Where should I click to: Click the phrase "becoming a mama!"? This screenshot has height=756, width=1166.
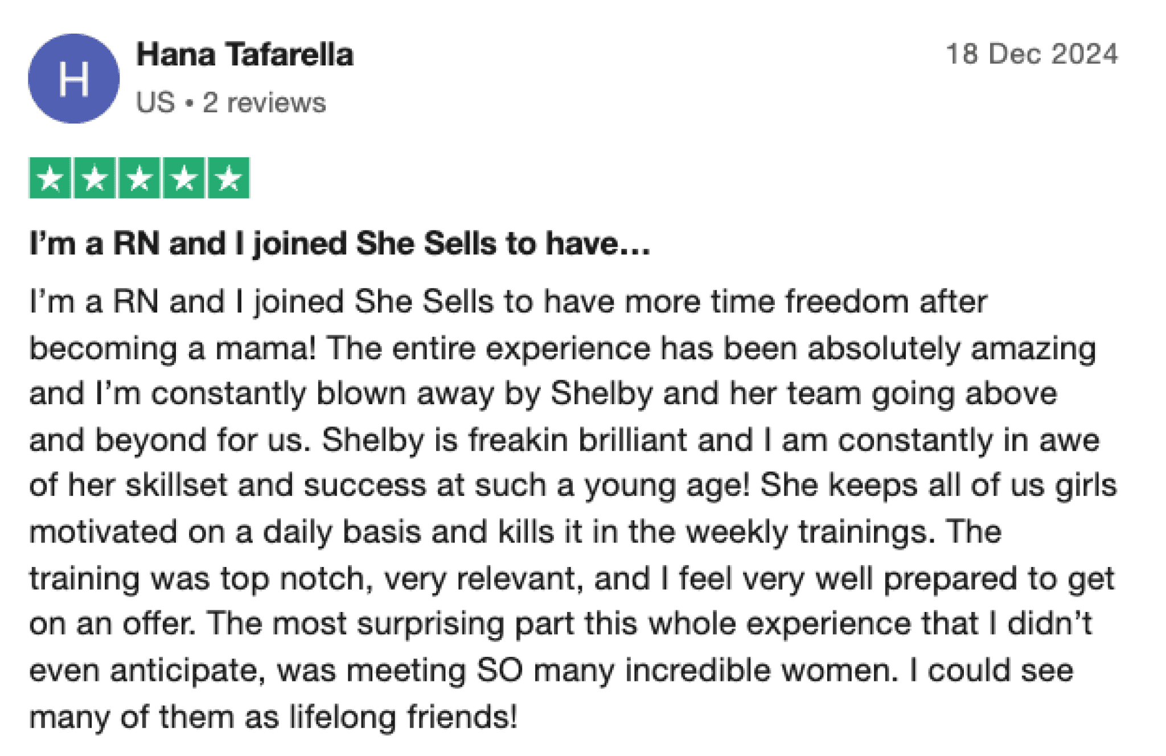(x=172, y=348)
